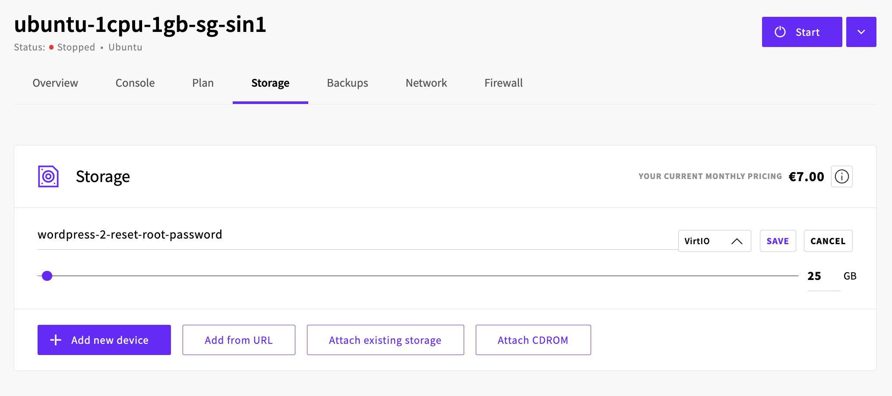Click the 25 GB size input field
The width and height of the screenshot is (892, 396).
[824, 277]
